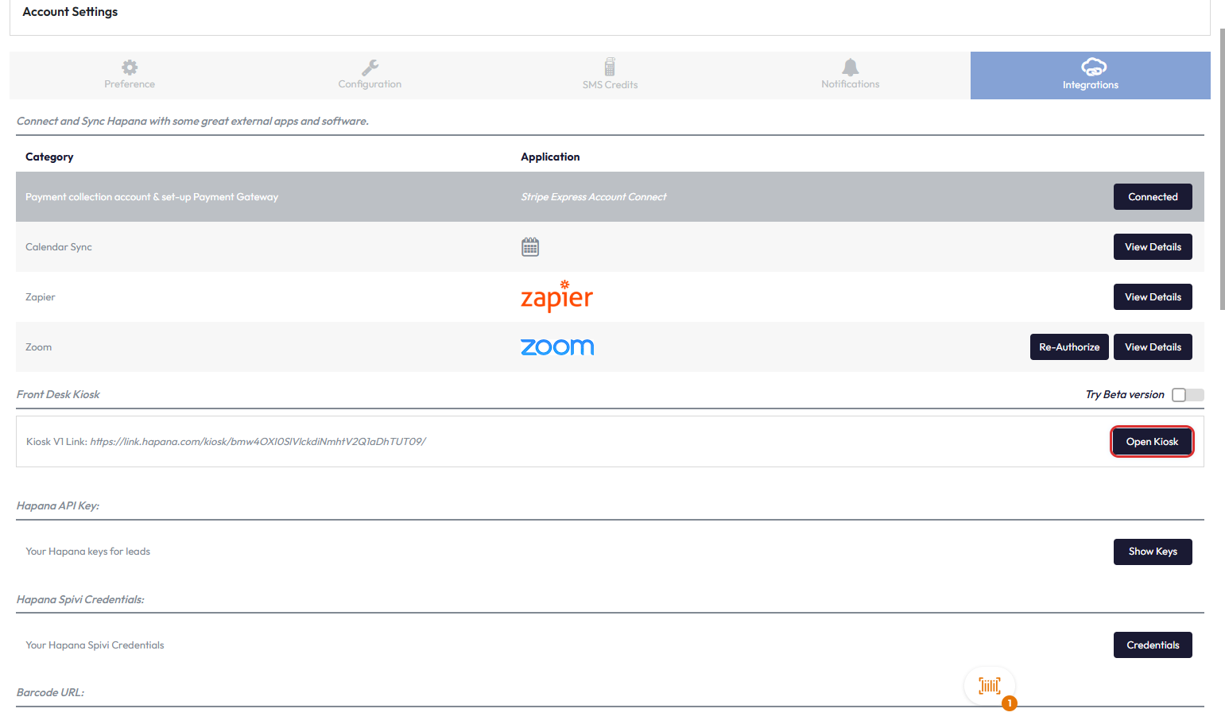Enable the Try Beta version toggle

[x=1188, y=395]
